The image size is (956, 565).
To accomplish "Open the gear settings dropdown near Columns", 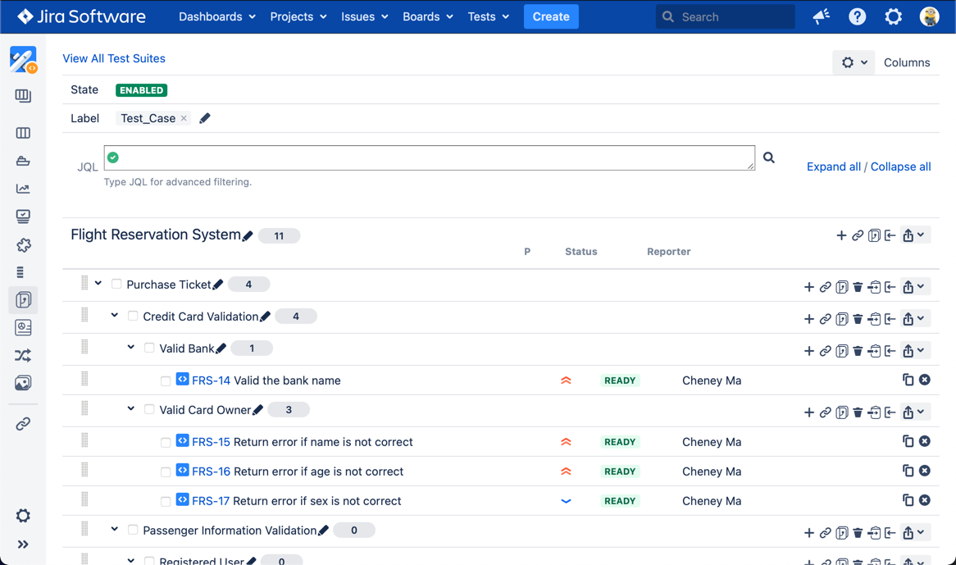I will [x=854, y=62].
